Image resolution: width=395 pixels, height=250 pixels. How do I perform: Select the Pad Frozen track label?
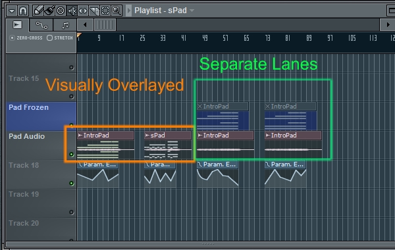click(x=28, y=107)
